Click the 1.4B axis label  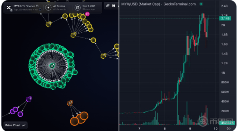(x=224, y=54)
